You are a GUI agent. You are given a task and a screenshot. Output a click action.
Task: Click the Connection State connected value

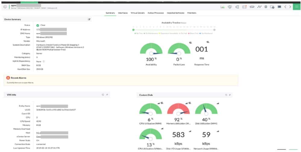point(41,144)
